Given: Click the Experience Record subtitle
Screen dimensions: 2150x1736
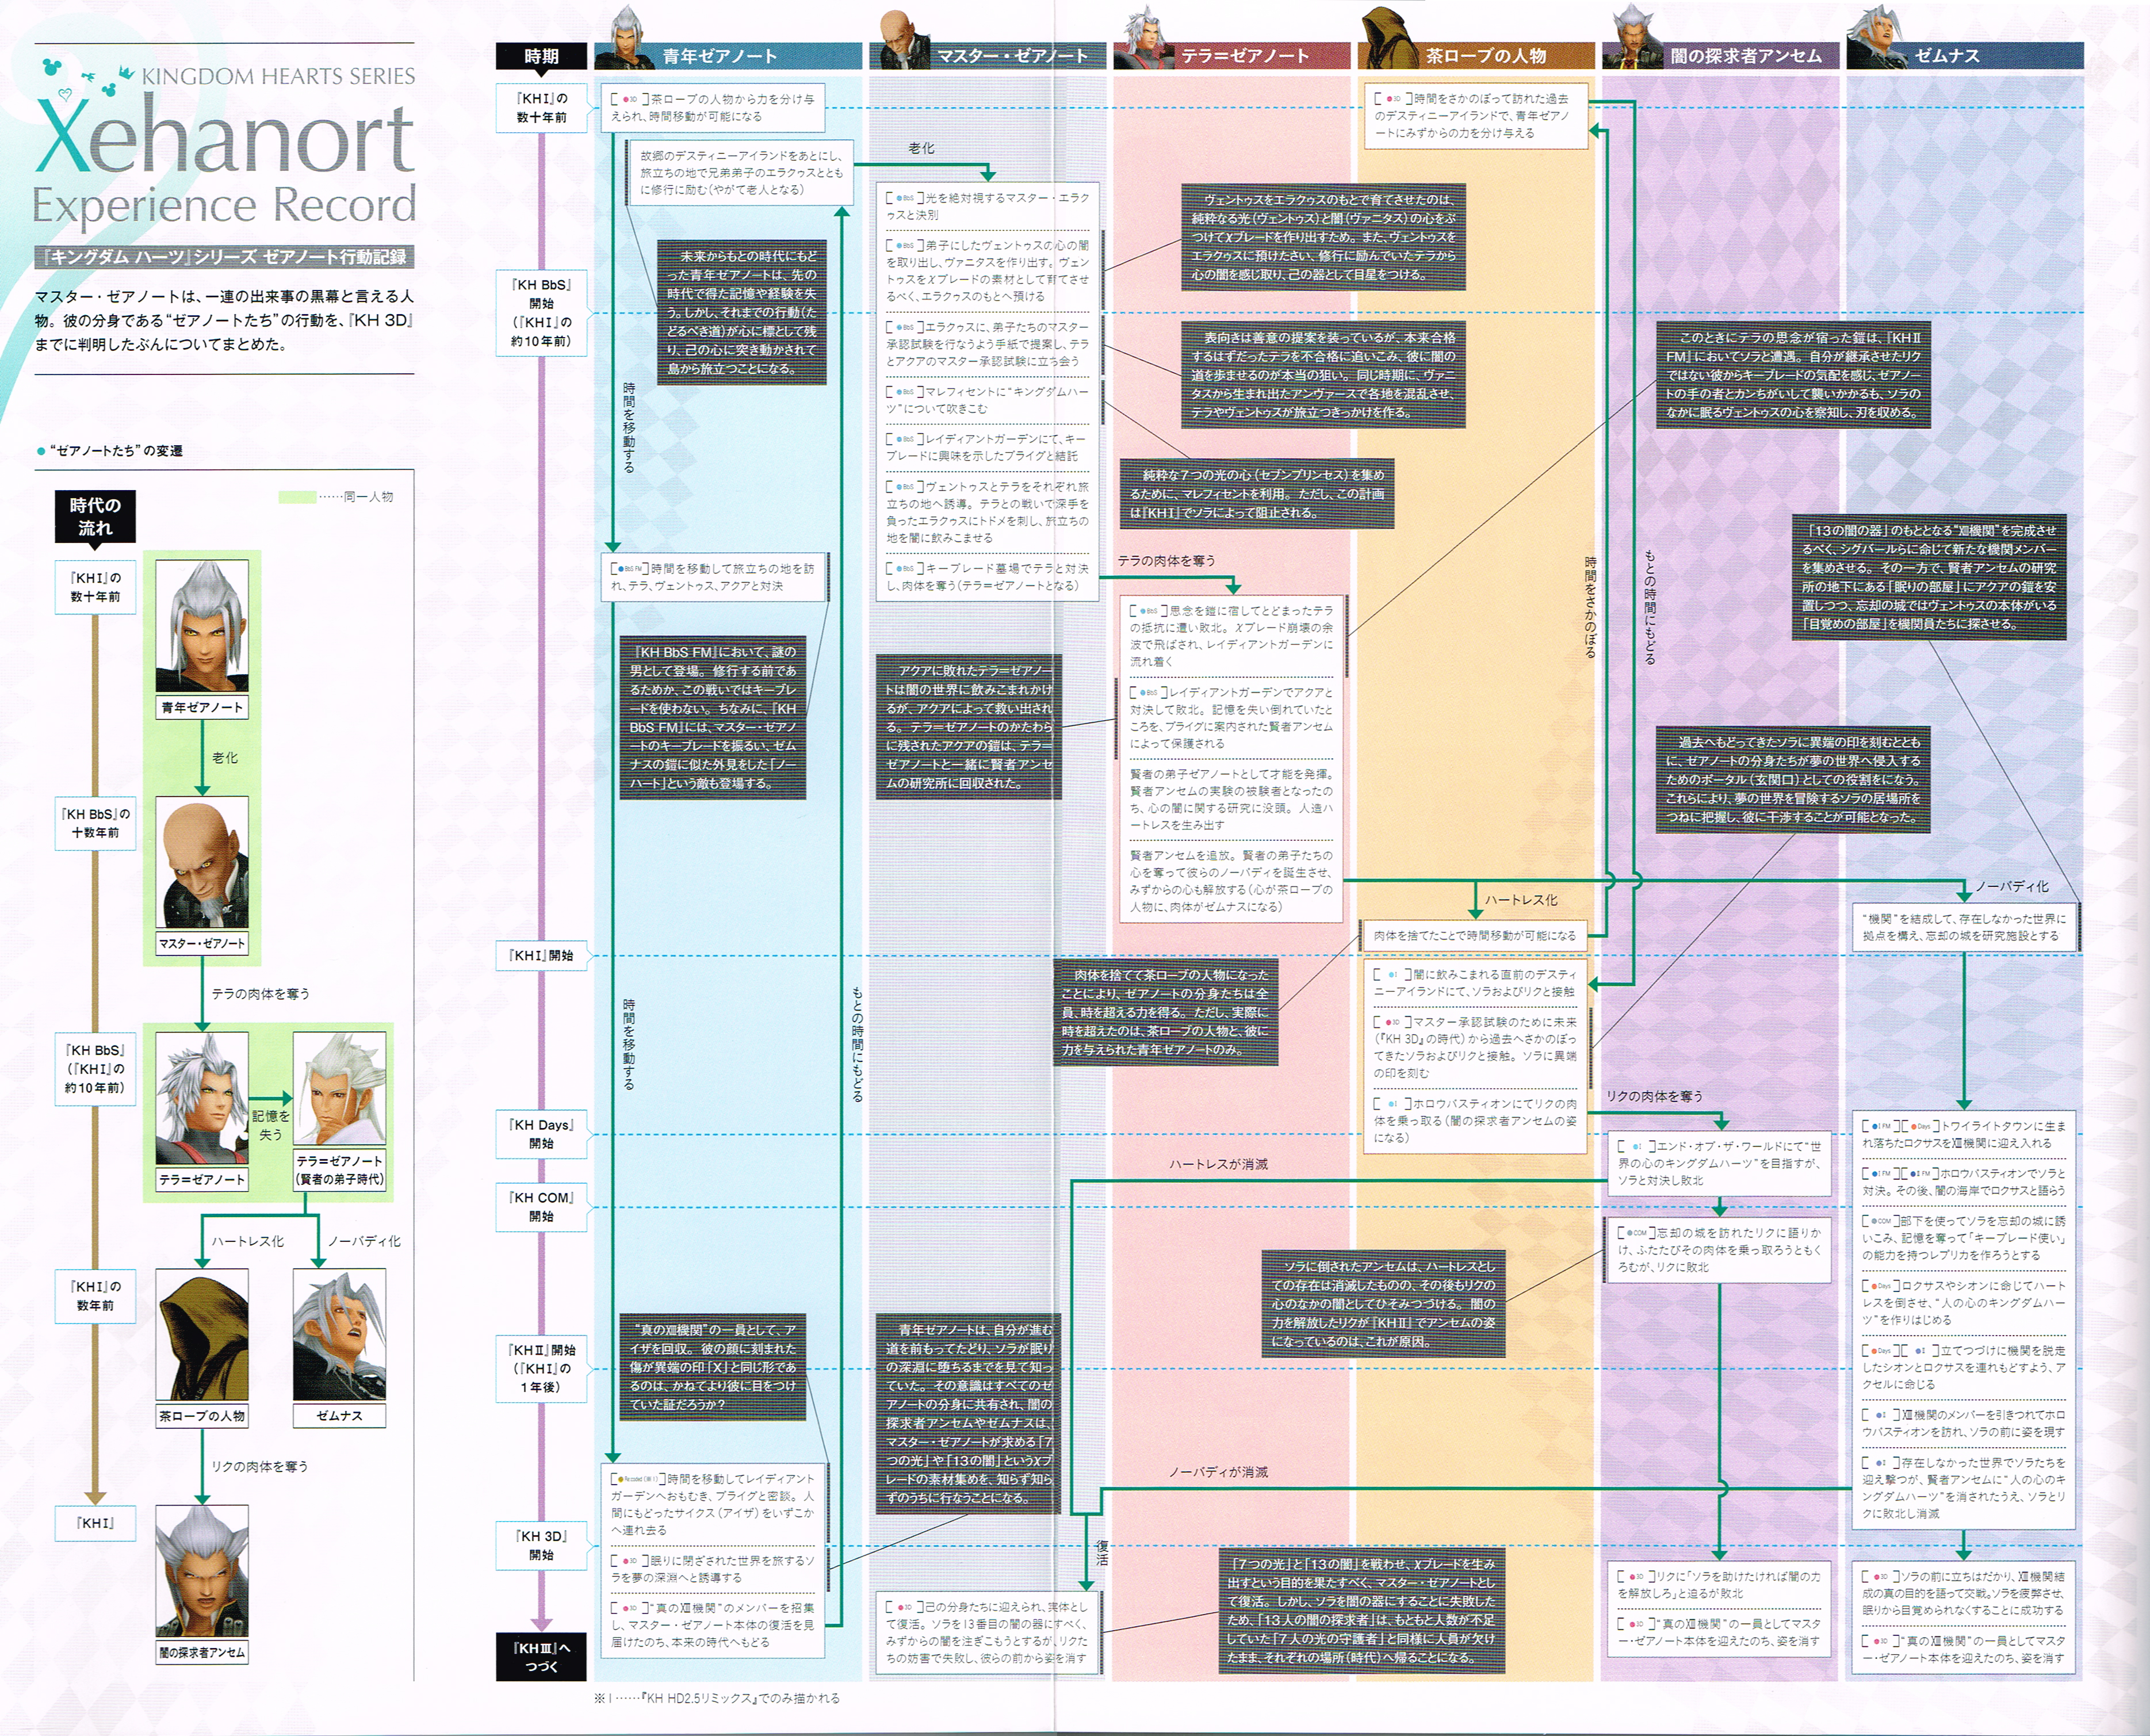Looking at the screenshot, I should [x=224, y=205].
